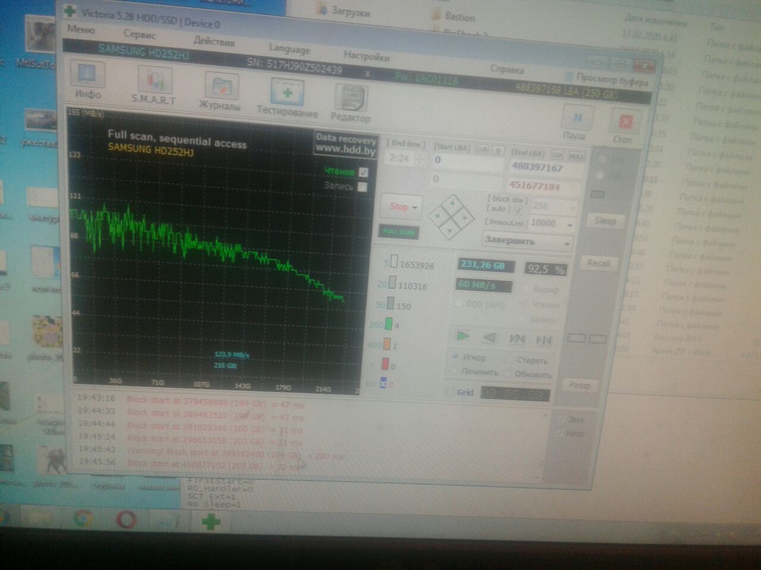Viewport: 761px width, 570px height.
Task: Open the timeout 10000 dropdown
Action: pyautogui.click(x=570, y=226)
